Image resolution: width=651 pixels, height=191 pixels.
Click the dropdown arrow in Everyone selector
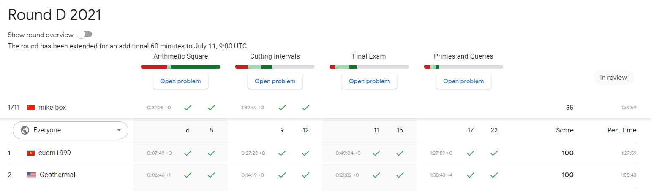119,130
